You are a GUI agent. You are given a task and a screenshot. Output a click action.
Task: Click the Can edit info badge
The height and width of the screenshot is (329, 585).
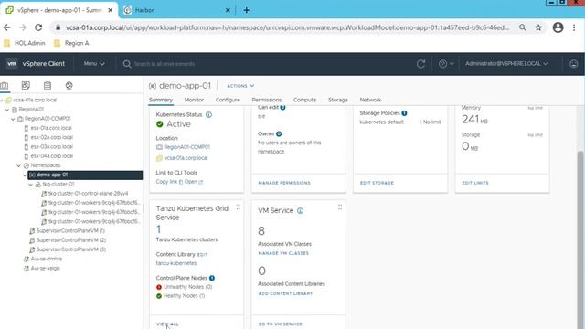pos(282,108)
